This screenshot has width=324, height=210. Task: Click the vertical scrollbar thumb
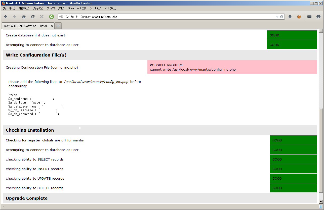(321, 151)
